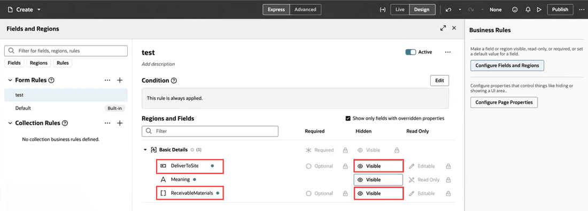Click the page document icon beside Create

10,10
